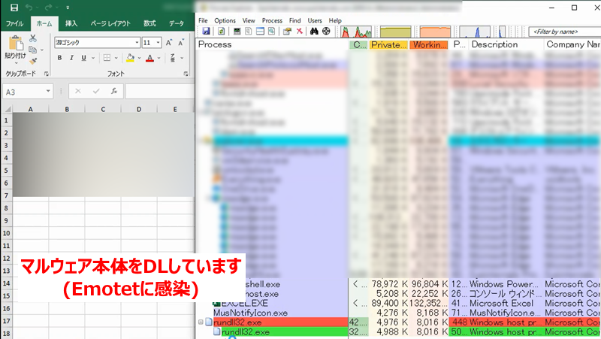Toggle Italic formatting

pyautogui.click(x=71, y=58)
